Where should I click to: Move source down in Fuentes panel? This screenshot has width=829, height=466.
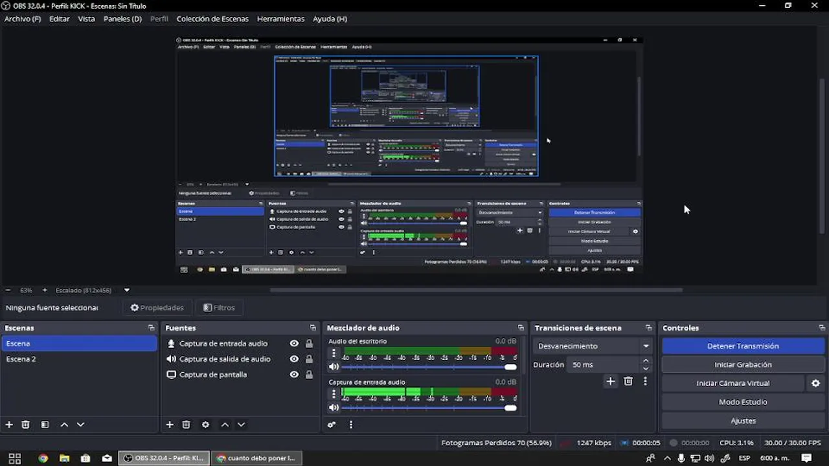point(241,425)
